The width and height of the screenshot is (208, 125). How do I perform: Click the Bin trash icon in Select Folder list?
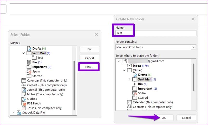[29, 62]
